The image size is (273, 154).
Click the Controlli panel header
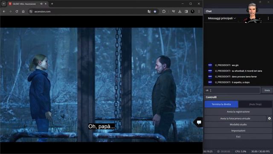tap(238, 97)
